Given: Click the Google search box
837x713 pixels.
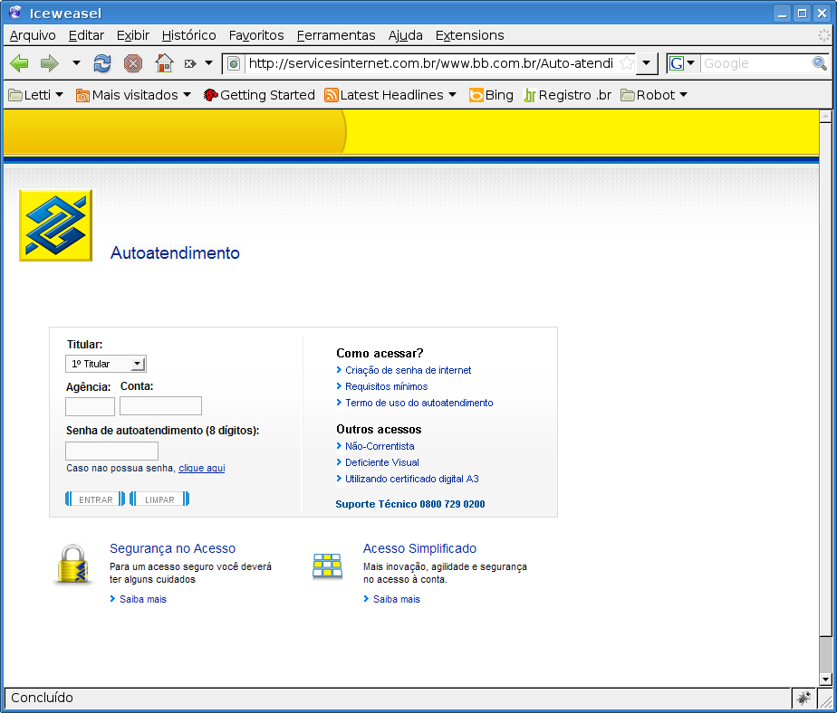Looking at the screenshot, I should (x=755, y=63).
